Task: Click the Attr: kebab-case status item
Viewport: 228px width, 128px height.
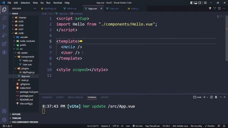Action: pyautogui.click(x=180, y=126)
